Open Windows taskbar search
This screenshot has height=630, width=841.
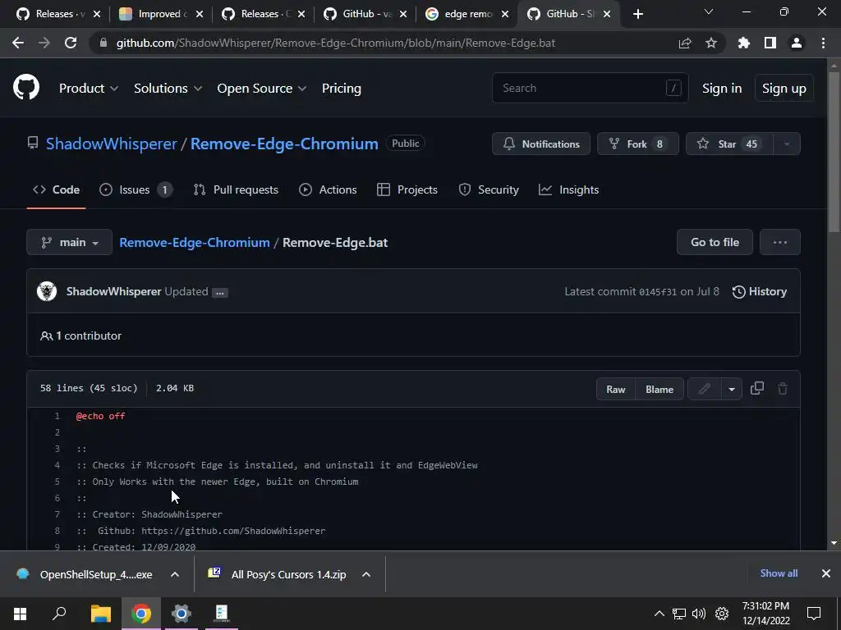click(x=59, y=614)
